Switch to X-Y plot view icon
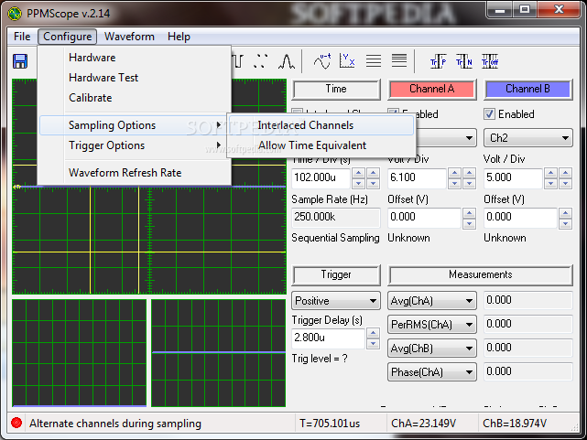Viewport: 587px width, 440px height. (x=347, y=61)
